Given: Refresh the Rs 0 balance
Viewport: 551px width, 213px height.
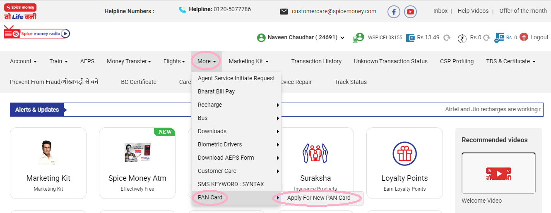Looking at the screenshot, I should [x=486, y=38].
